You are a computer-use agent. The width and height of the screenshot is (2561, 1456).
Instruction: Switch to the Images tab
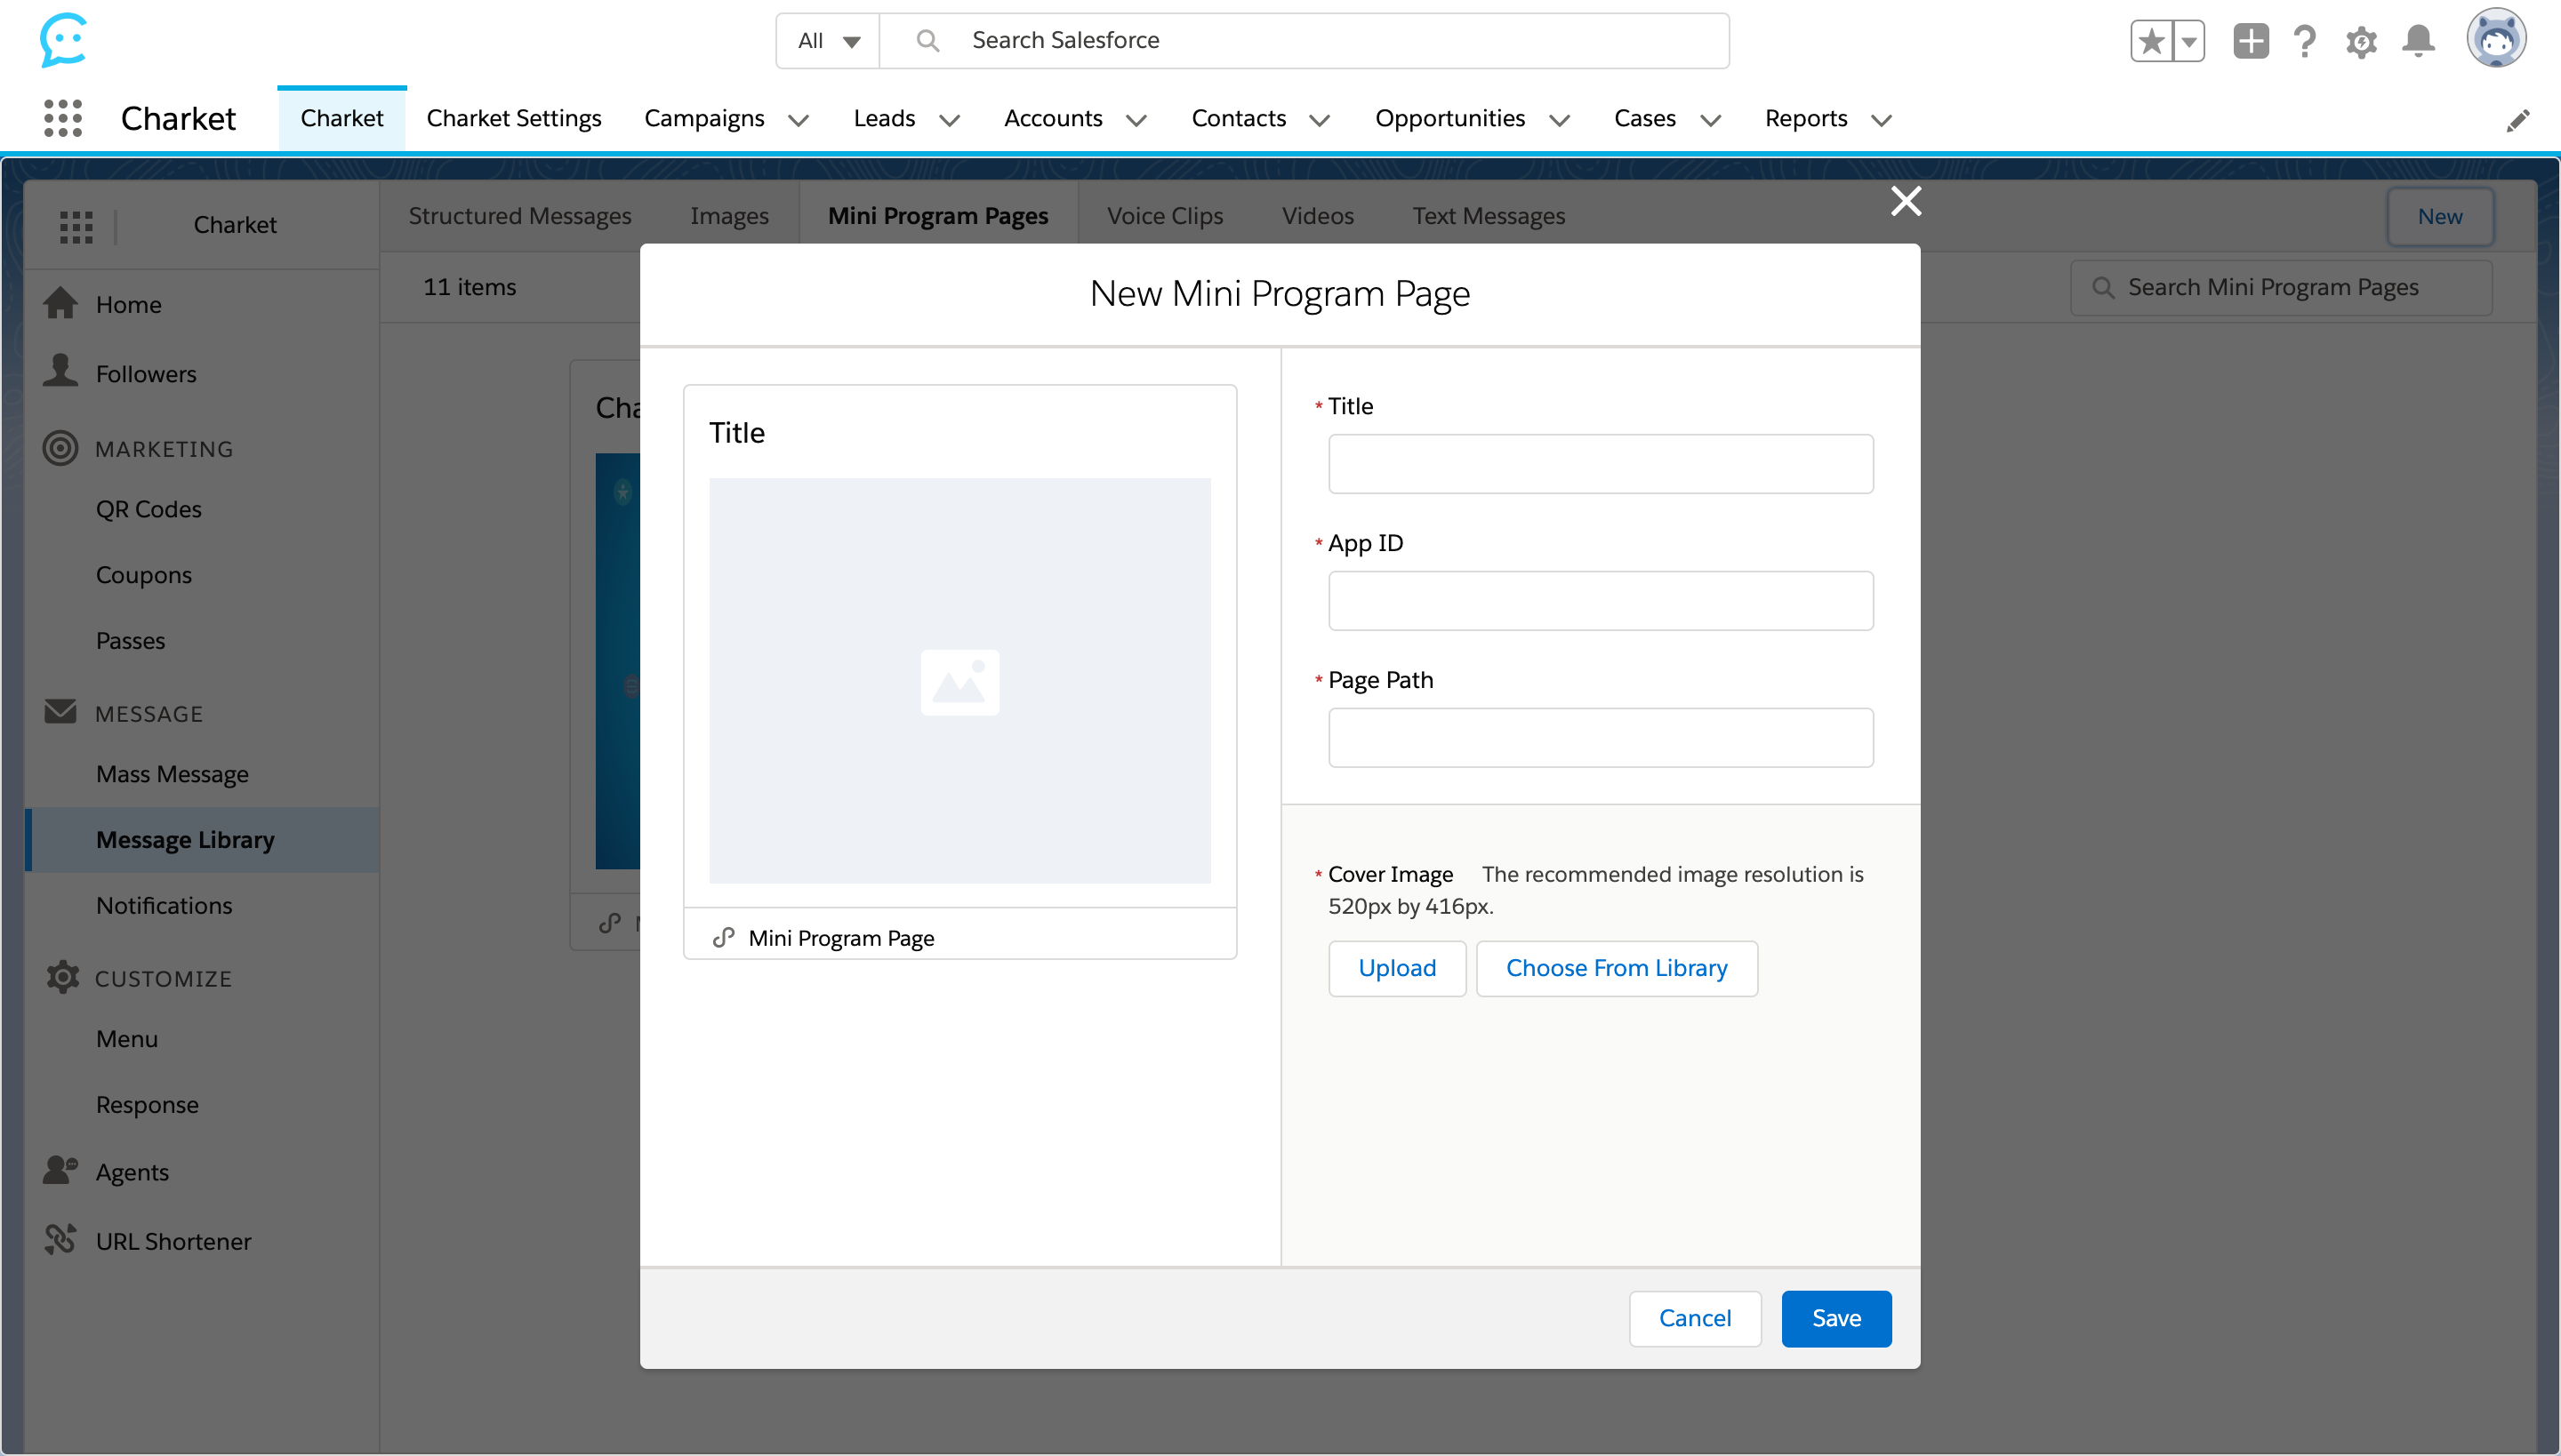tap(728, 216)
